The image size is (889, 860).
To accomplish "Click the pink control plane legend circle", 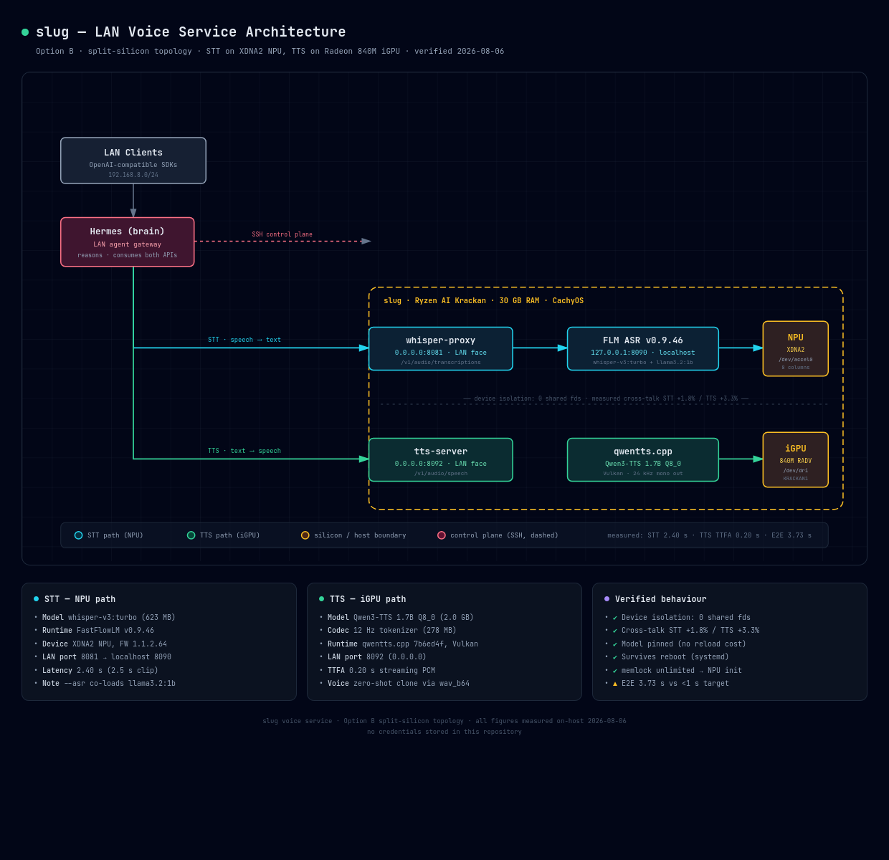I will [x=442, y=535].
